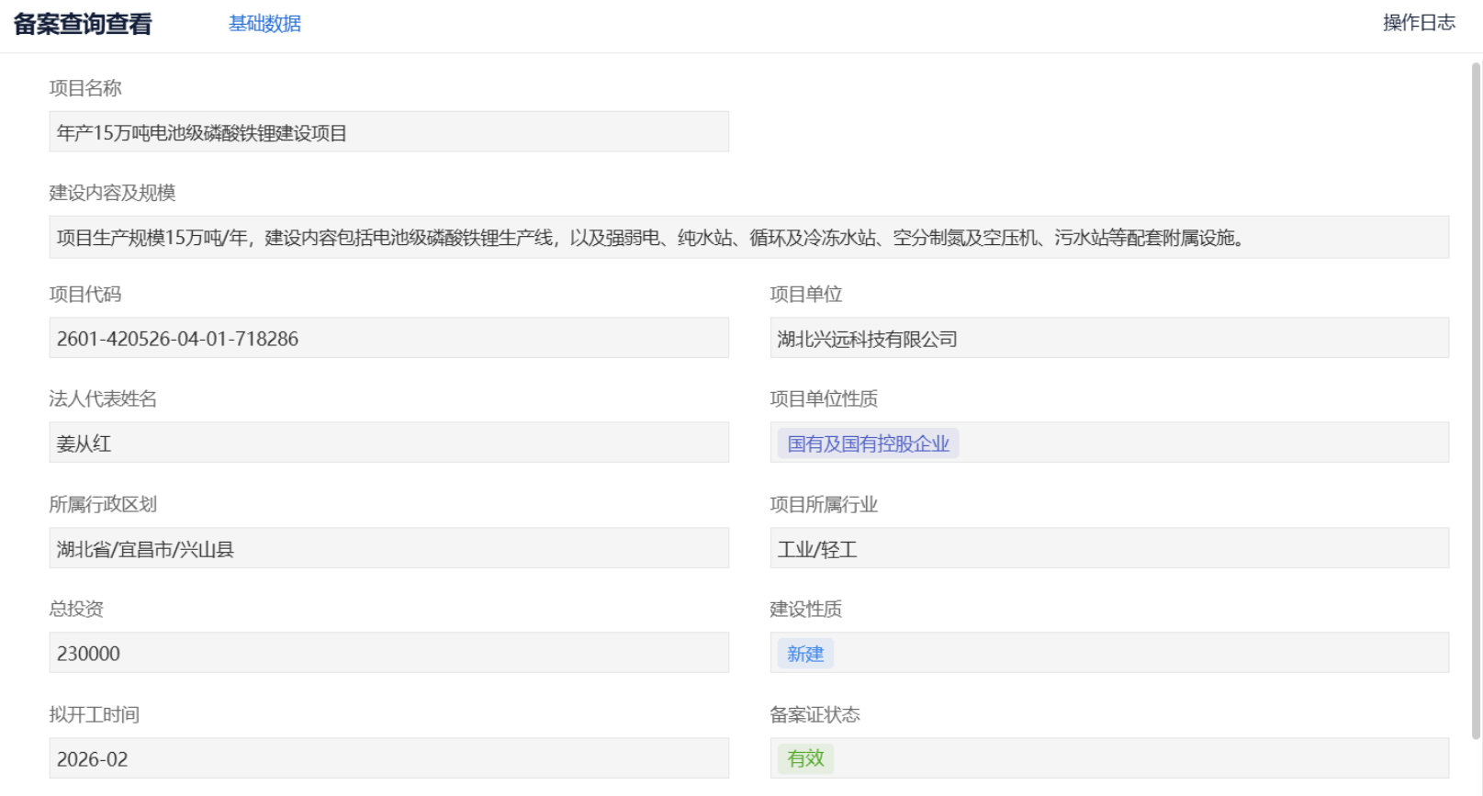Select the 项目代码 field value
The width and height of the screenshot is (1483, 796).
(388, 339)
